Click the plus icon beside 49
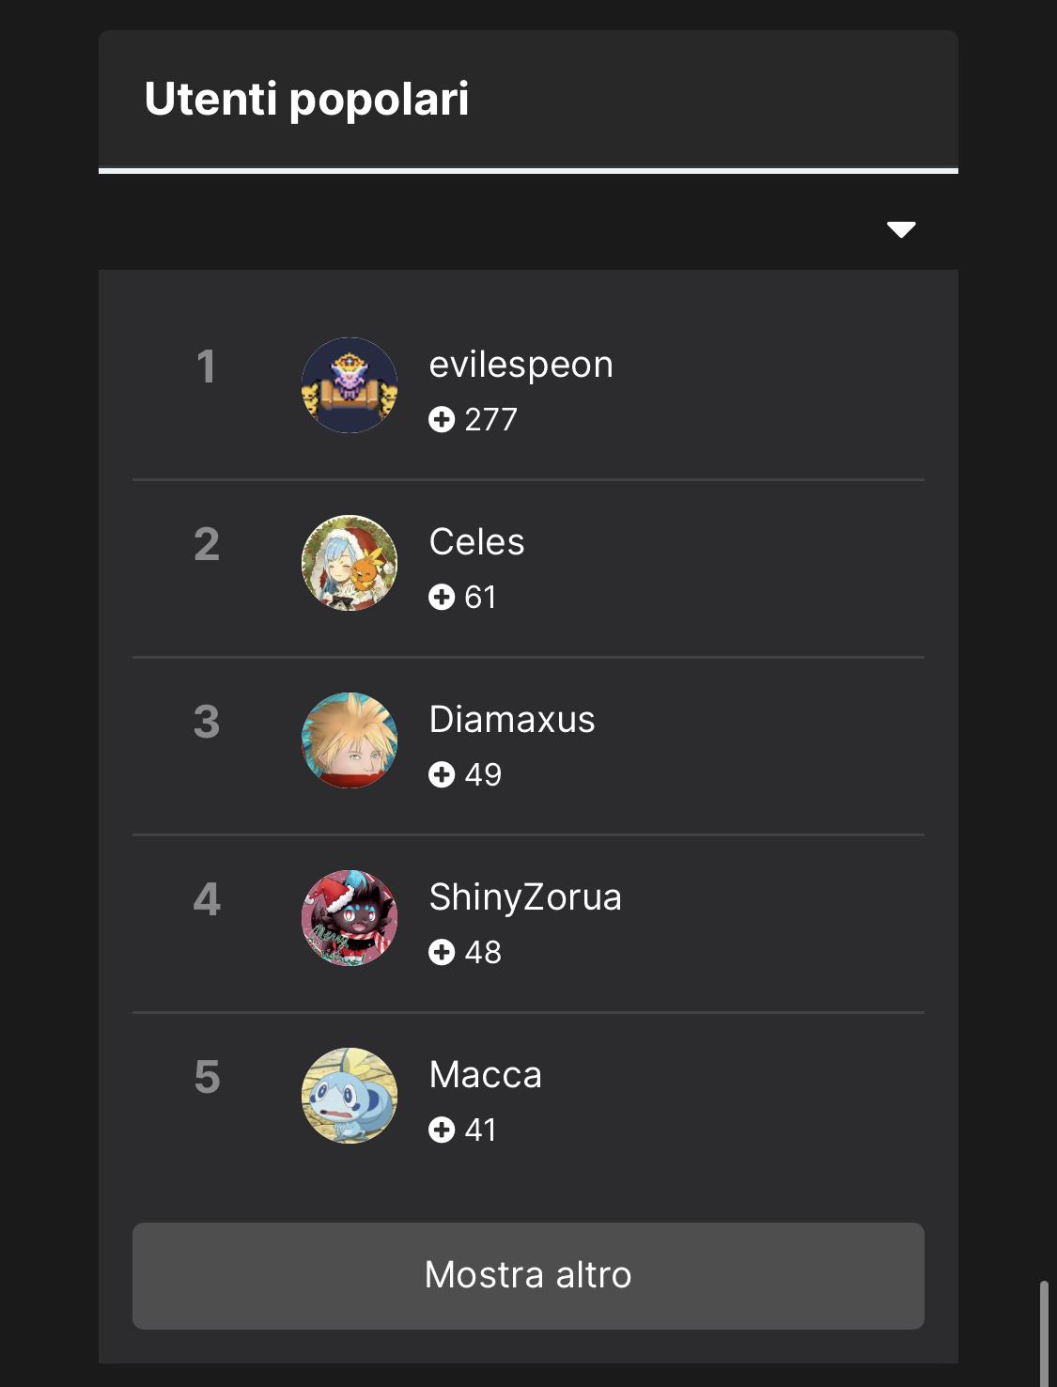This screenshot has height=1387, width=1057. click(x=442, y=774)
